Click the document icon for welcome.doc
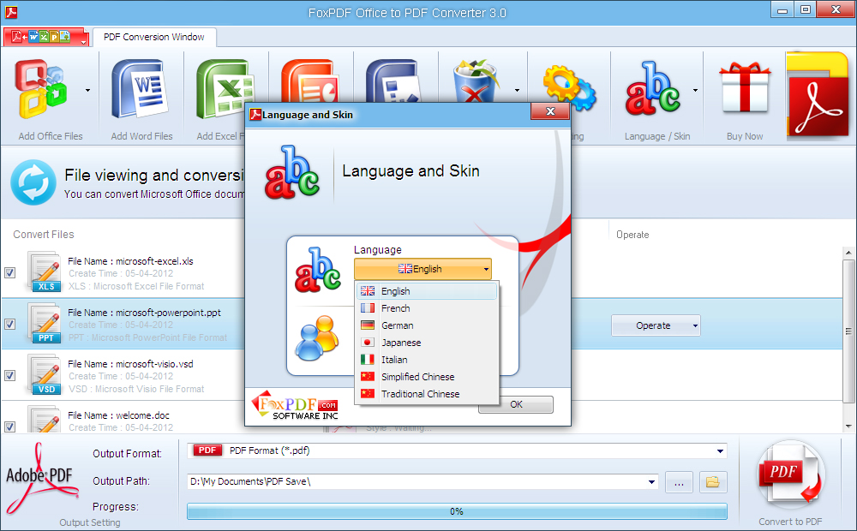Screen dimensions: 857x531 click(45, 420)
